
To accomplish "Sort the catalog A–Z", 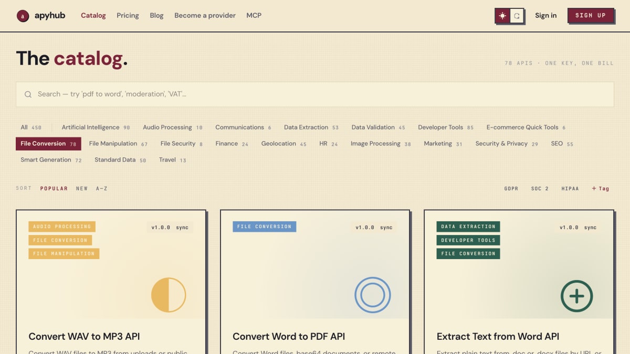I will click(101, 188).
